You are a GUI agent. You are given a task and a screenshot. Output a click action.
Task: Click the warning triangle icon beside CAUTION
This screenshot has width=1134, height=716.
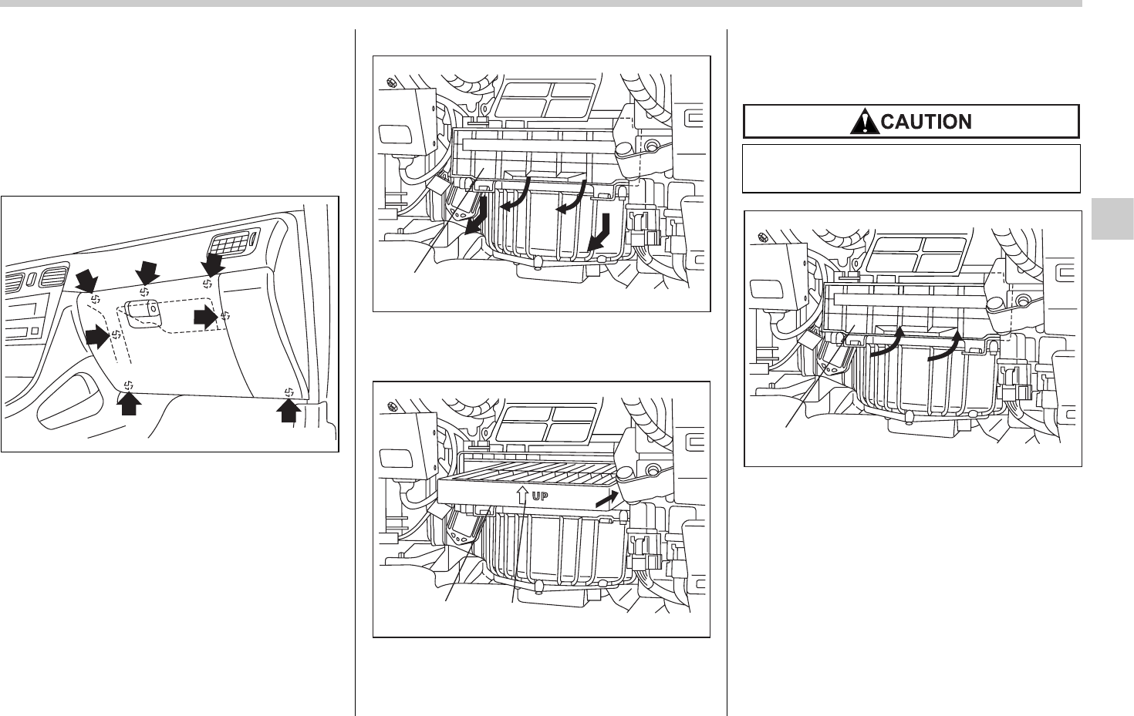tap(865, 122)
